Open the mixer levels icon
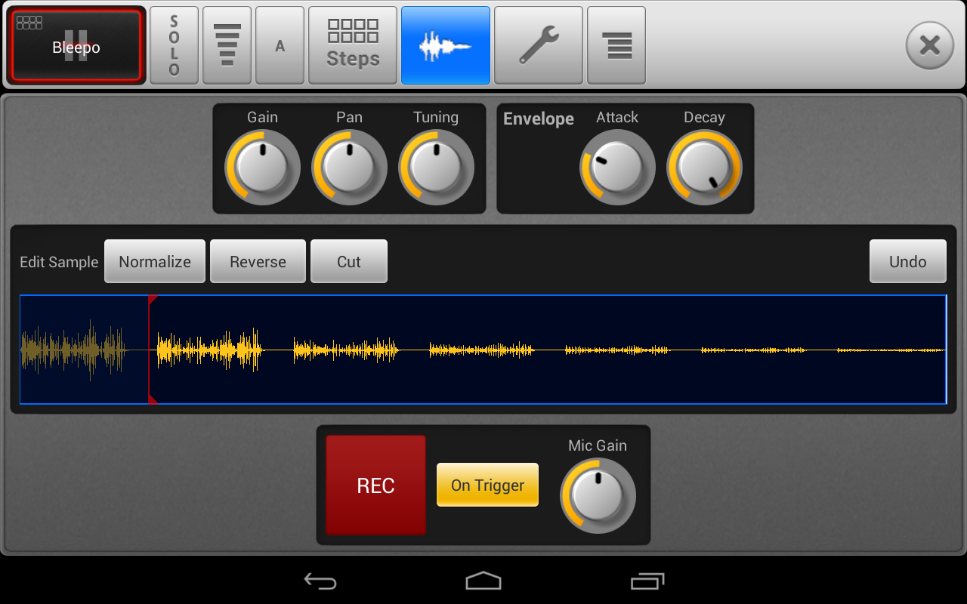 pyautogui.click(x=227, y=45)
